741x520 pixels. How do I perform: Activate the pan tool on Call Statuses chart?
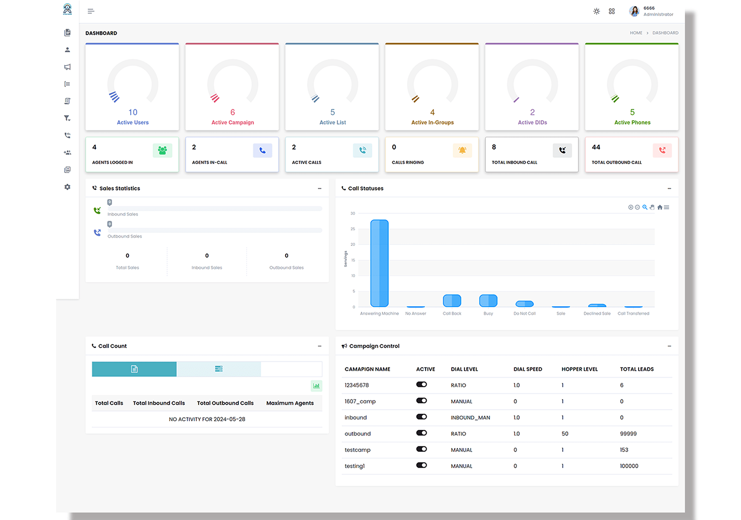click(x=652, y=207)
